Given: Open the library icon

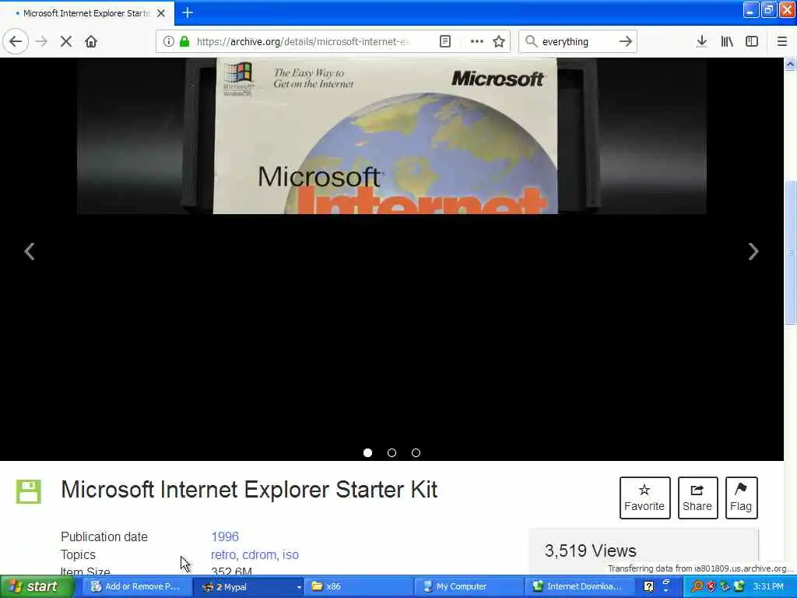Looking at the screenshot, I should tap(727, 42).
